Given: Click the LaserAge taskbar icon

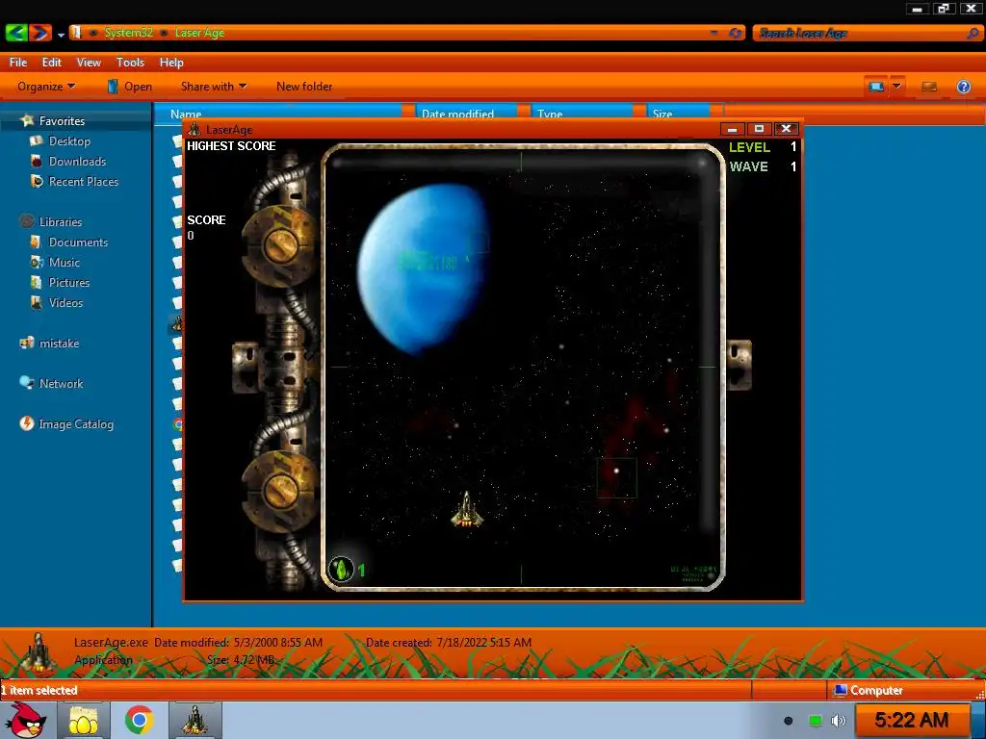Looking at the screenshot, I should 195,720.
